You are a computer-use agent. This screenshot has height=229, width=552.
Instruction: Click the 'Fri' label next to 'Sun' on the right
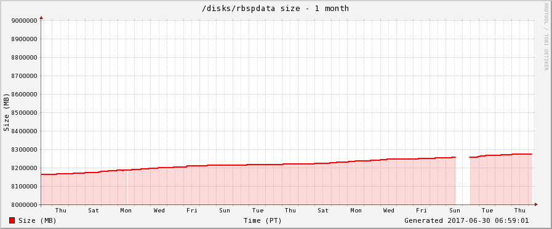(x=422, y=211)
